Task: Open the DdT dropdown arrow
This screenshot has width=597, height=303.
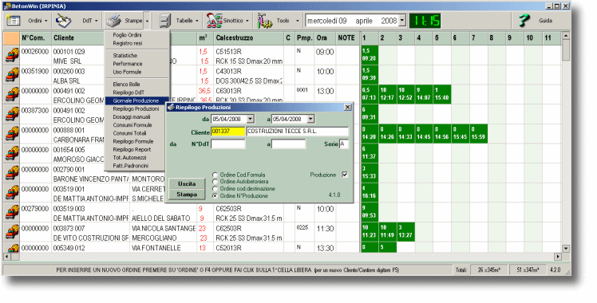Action: pos(96,21)
